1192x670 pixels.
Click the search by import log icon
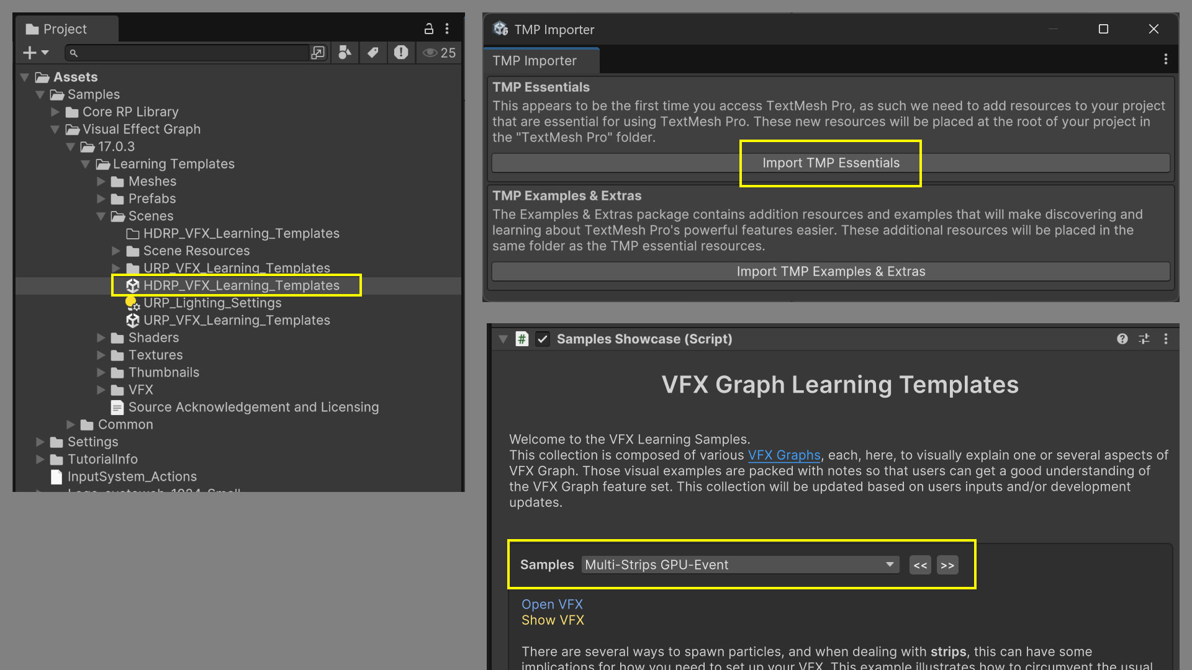(x=401, y=53)
